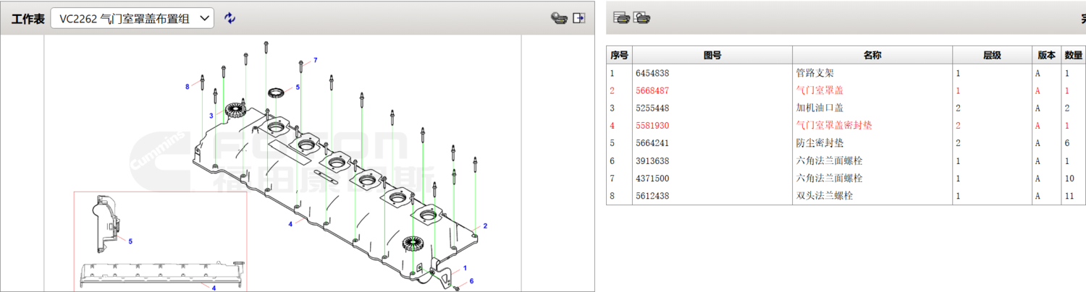Click part number 6454838 管路支架 row

[652, 73]
